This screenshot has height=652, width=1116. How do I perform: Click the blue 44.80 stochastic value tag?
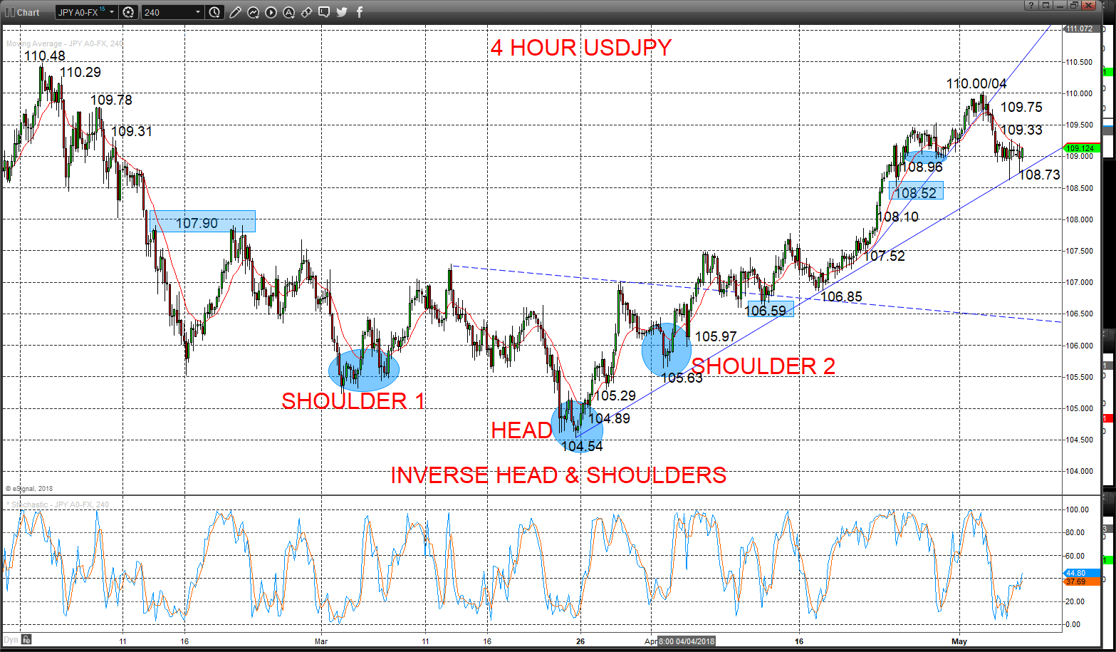[x=1082, y=572]
